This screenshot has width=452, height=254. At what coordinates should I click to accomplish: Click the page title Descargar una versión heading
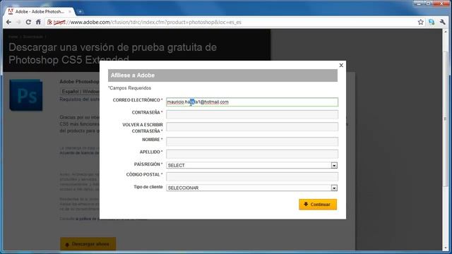pos(112,54)
